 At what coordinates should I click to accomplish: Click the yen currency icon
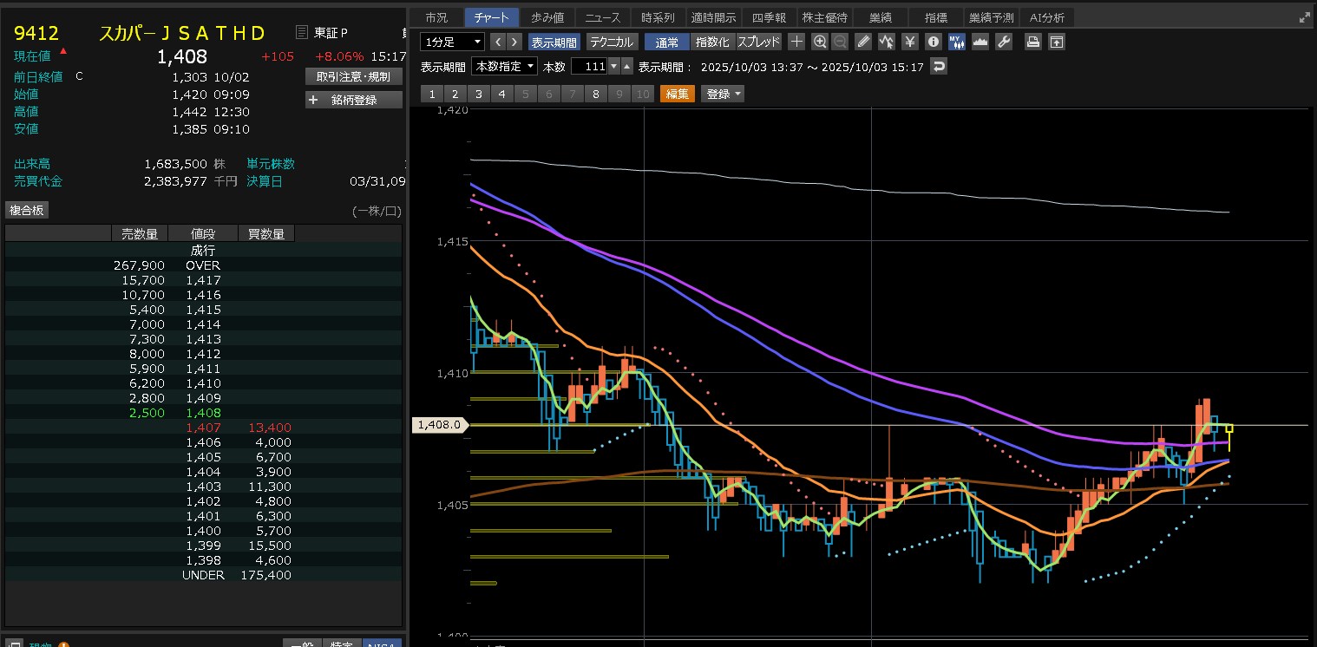[x=910, y=42]
